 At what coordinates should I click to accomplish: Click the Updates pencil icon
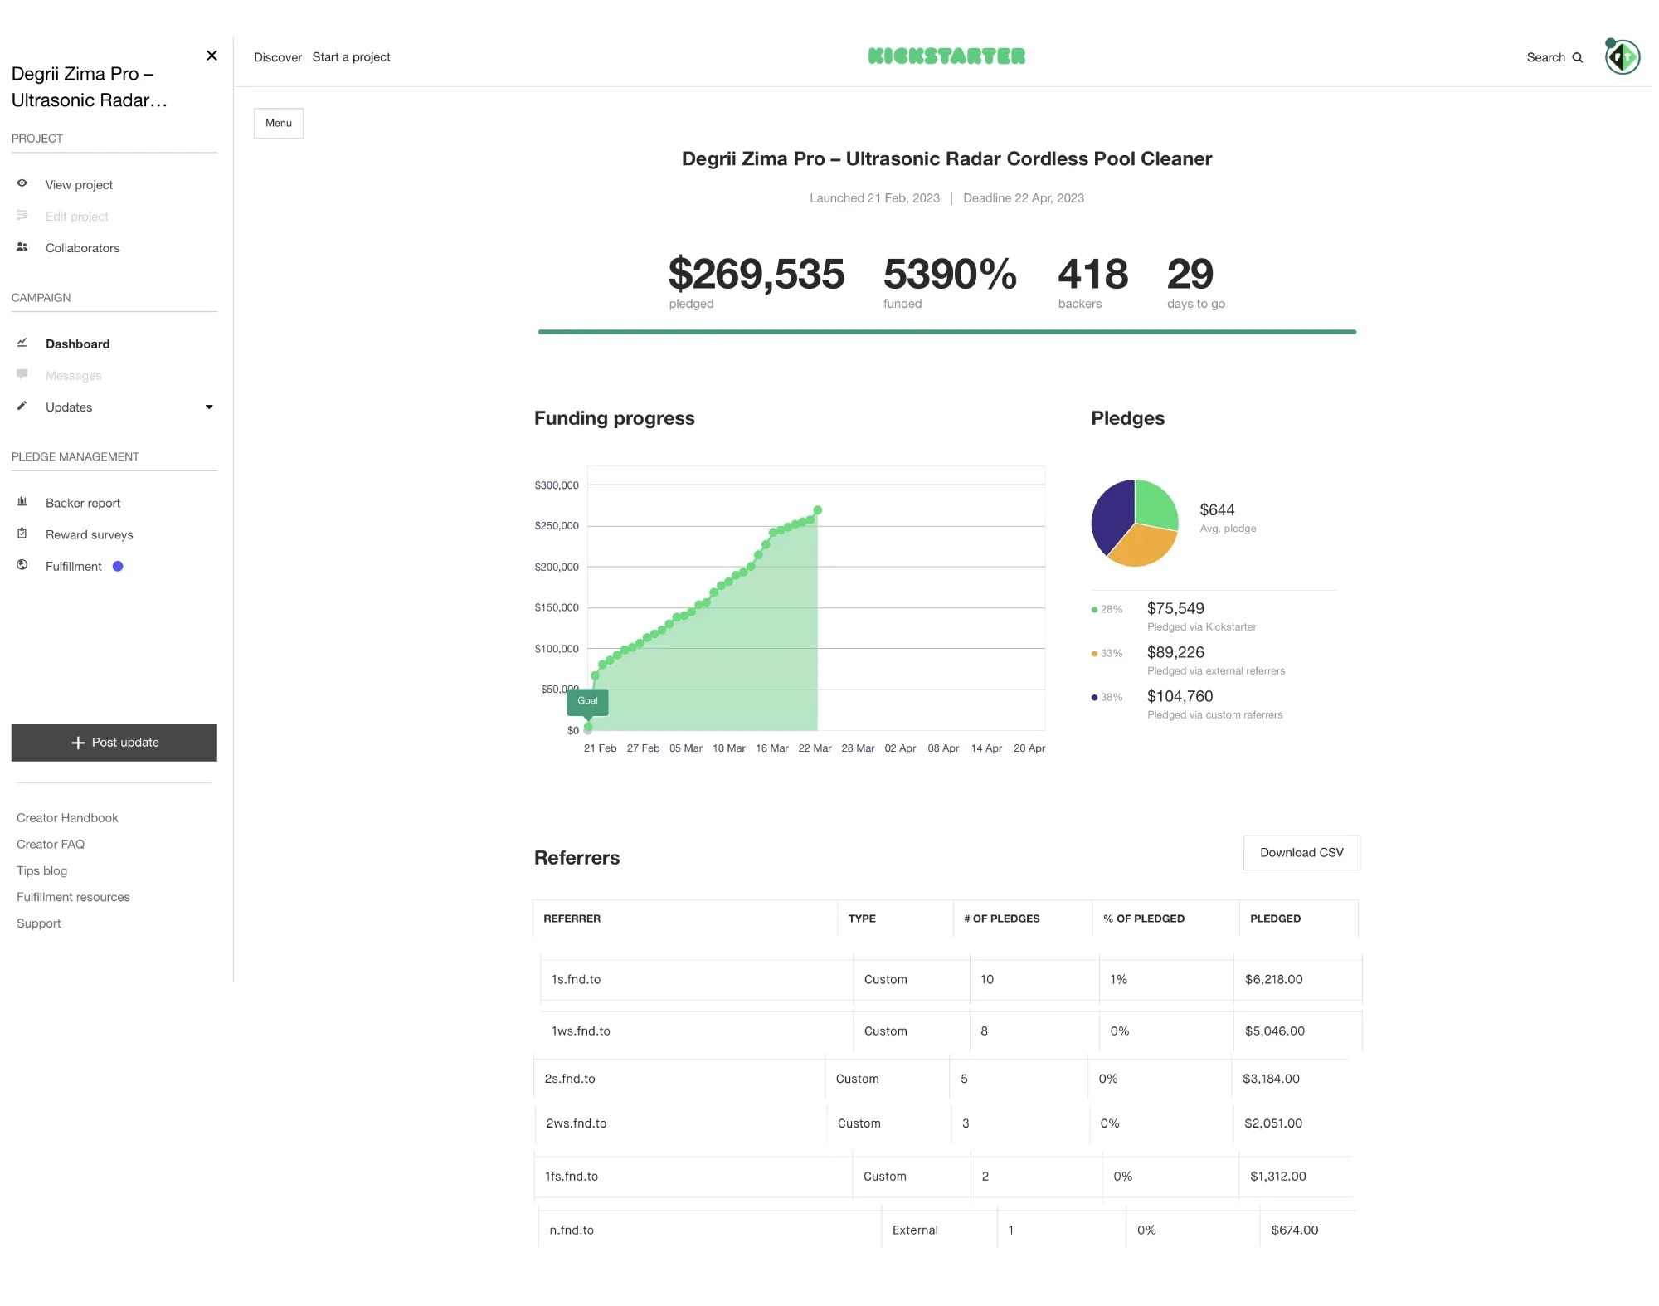coord(22,406)
